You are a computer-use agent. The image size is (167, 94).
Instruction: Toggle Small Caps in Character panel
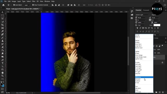click(x=146, y=28)
